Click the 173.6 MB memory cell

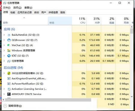click(x=94, y=40)
